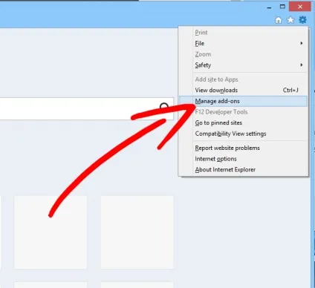Choose About Internet Explorer
The height and width of the screenshot is (288, 315).
(x=243, y=170)
